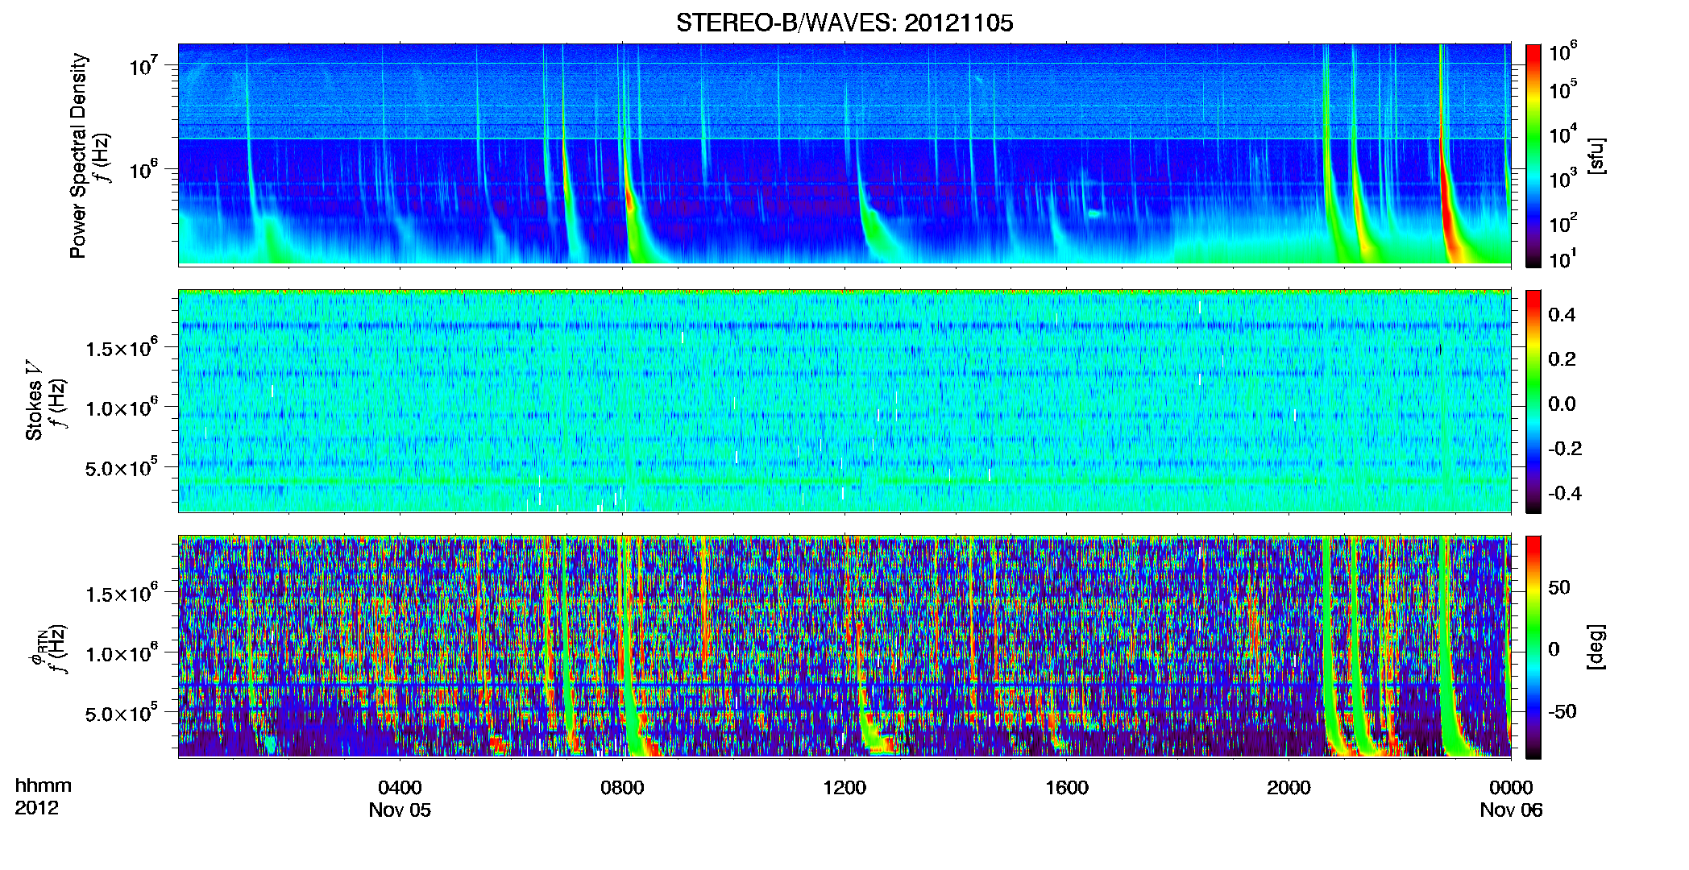
Task: Click the 50 tick on degrees color bar
Action: 1559,587
